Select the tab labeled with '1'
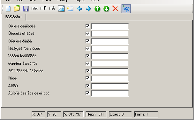The height and width of the screenshot is (120, 194). pos(14,17)
